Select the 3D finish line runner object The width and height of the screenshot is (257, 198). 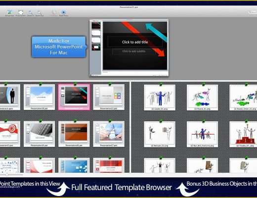(x=202, y=134)
